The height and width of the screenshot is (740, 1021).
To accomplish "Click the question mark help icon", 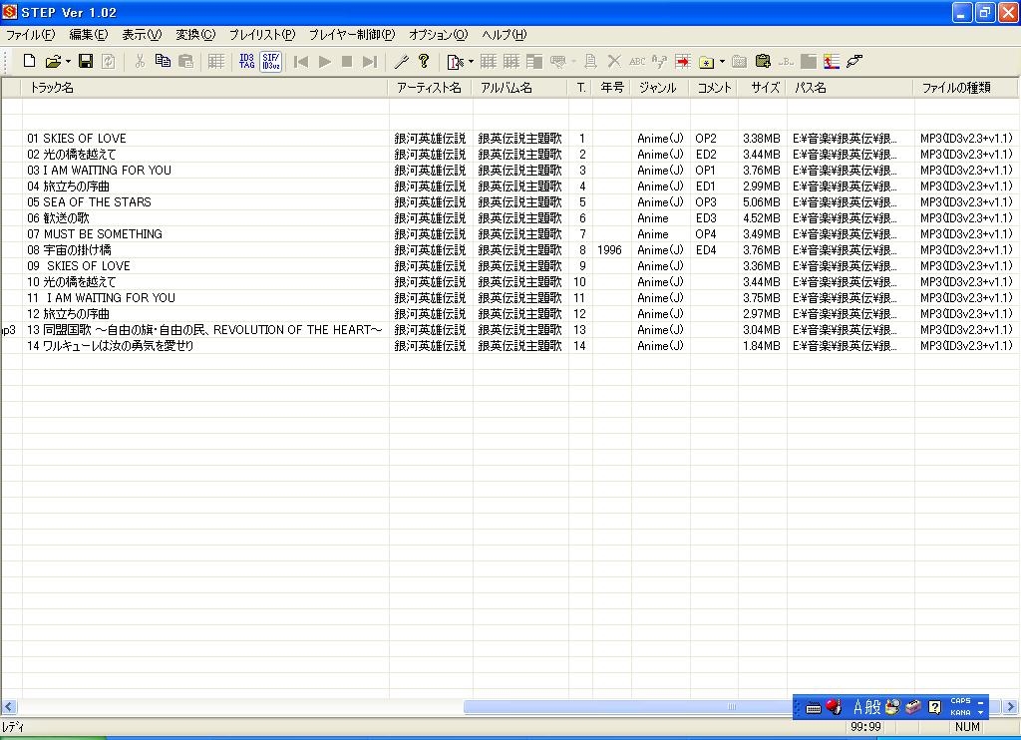I will [x=424, y=62].
